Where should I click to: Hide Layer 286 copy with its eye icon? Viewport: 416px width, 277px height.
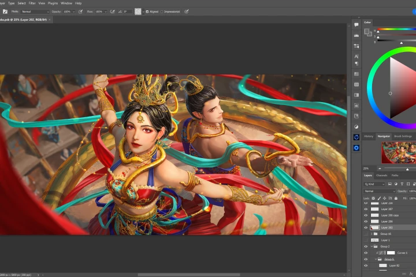(366, 215)
